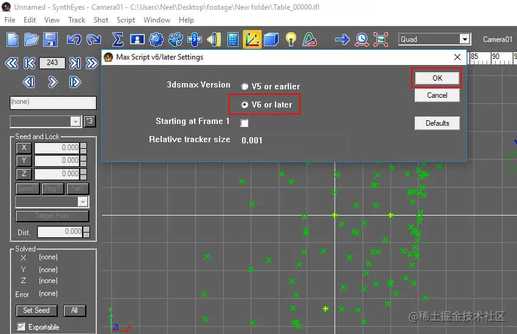Viewport: 517px width, 334px height.
Task: Create a new file with the blank page icon
Action: (13, 39)
